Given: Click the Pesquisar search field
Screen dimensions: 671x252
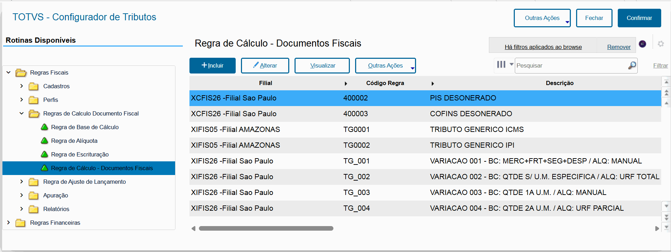Looking at the screenshot, I should tap(571, 65).
